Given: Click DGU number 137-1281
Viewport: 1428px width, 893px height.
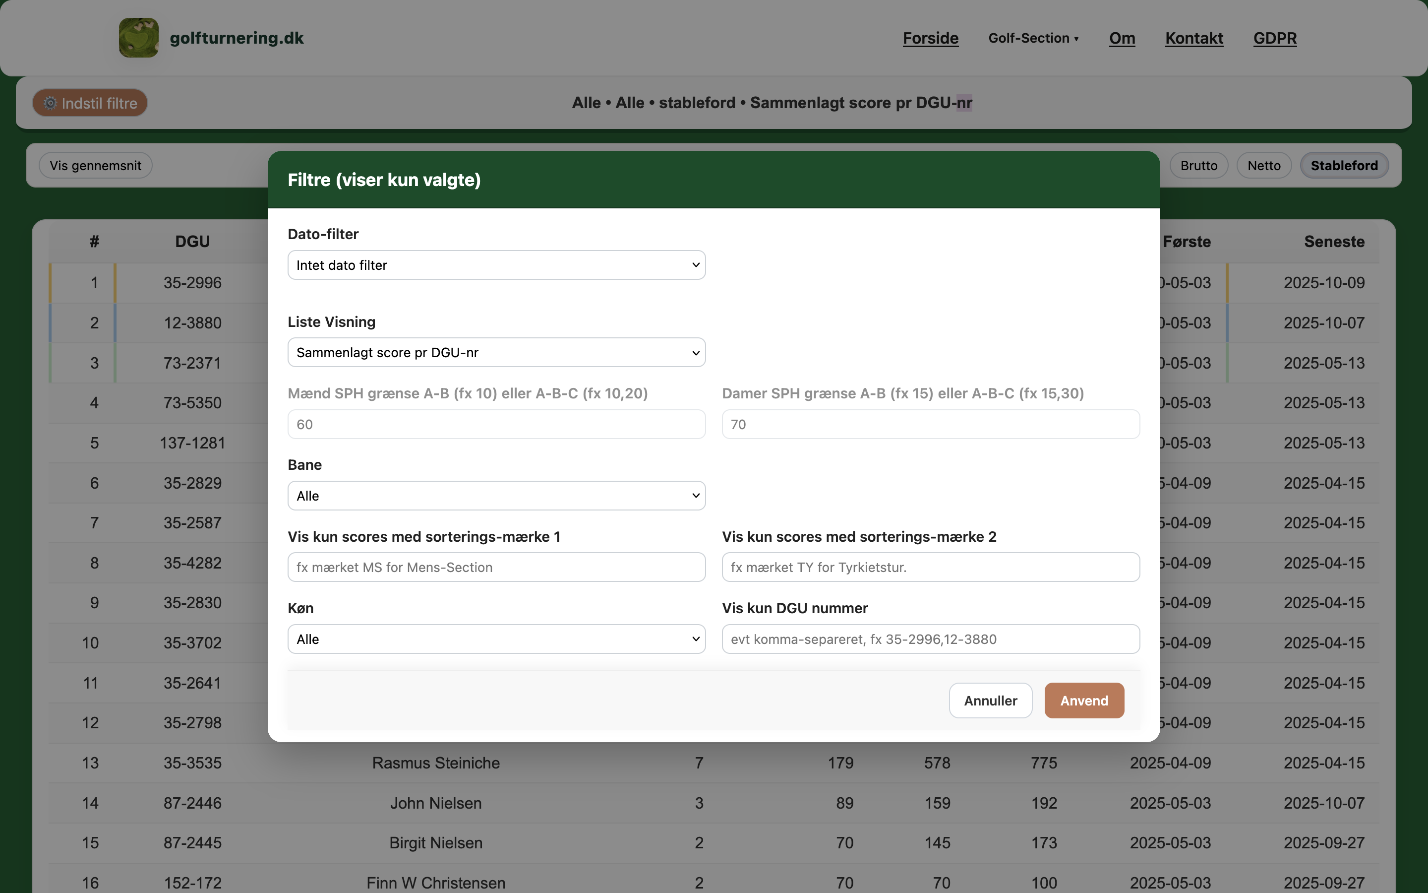Looking at the screenshot, I should 192,443.
